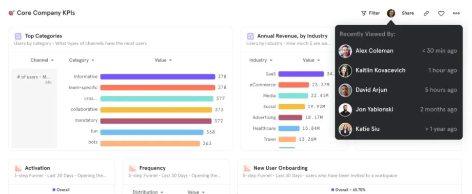The image size is (472, 194).
Task: Click the orange team-specific bar
Action: pos(158,88)
